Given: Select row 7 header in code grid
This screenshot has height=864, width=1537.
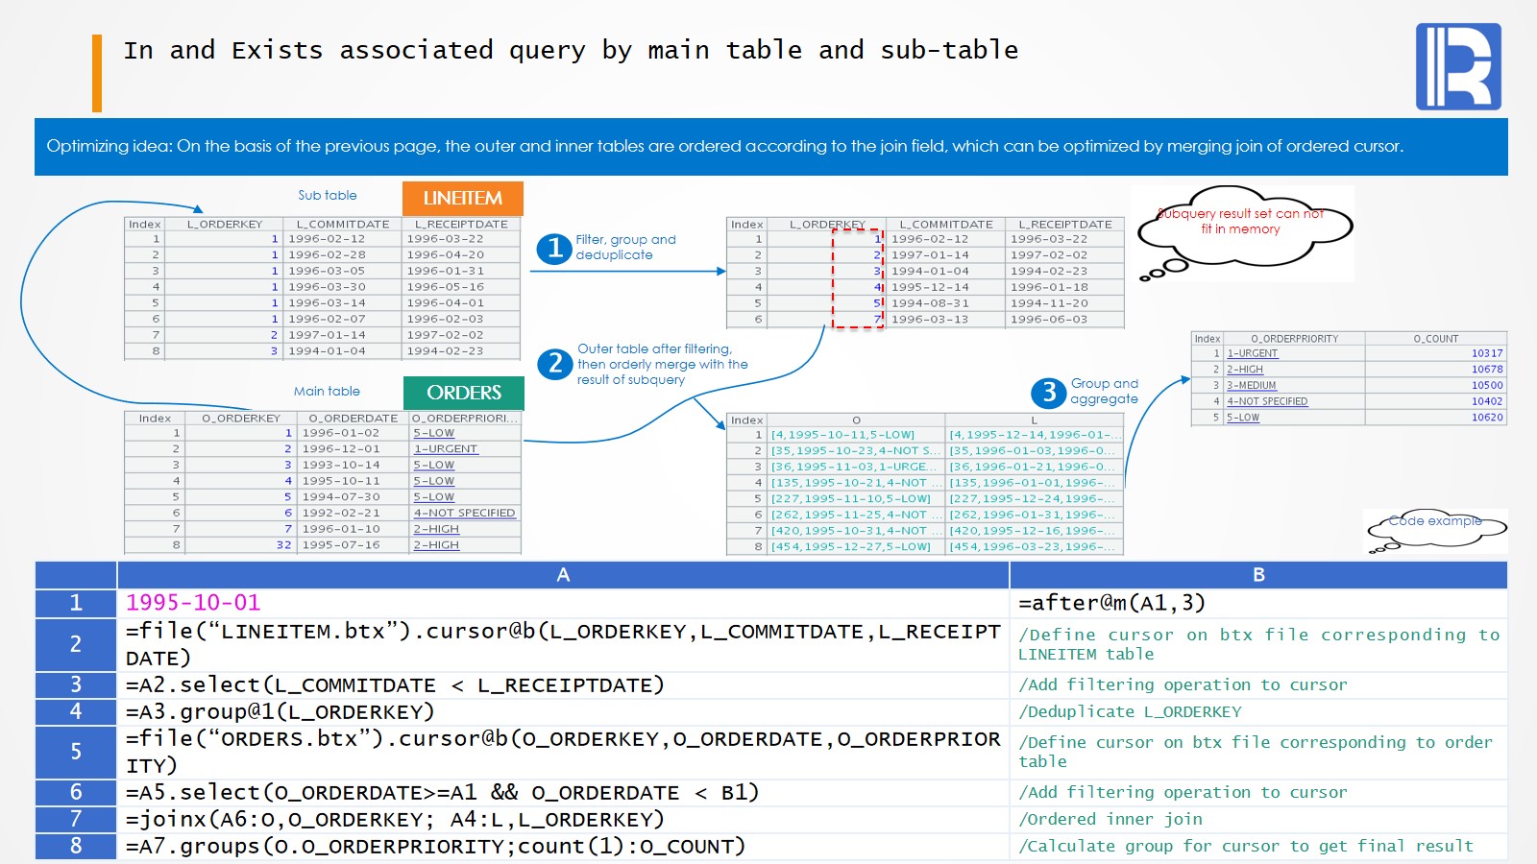Looking at the screenshot, I should [x=76, y=819].
